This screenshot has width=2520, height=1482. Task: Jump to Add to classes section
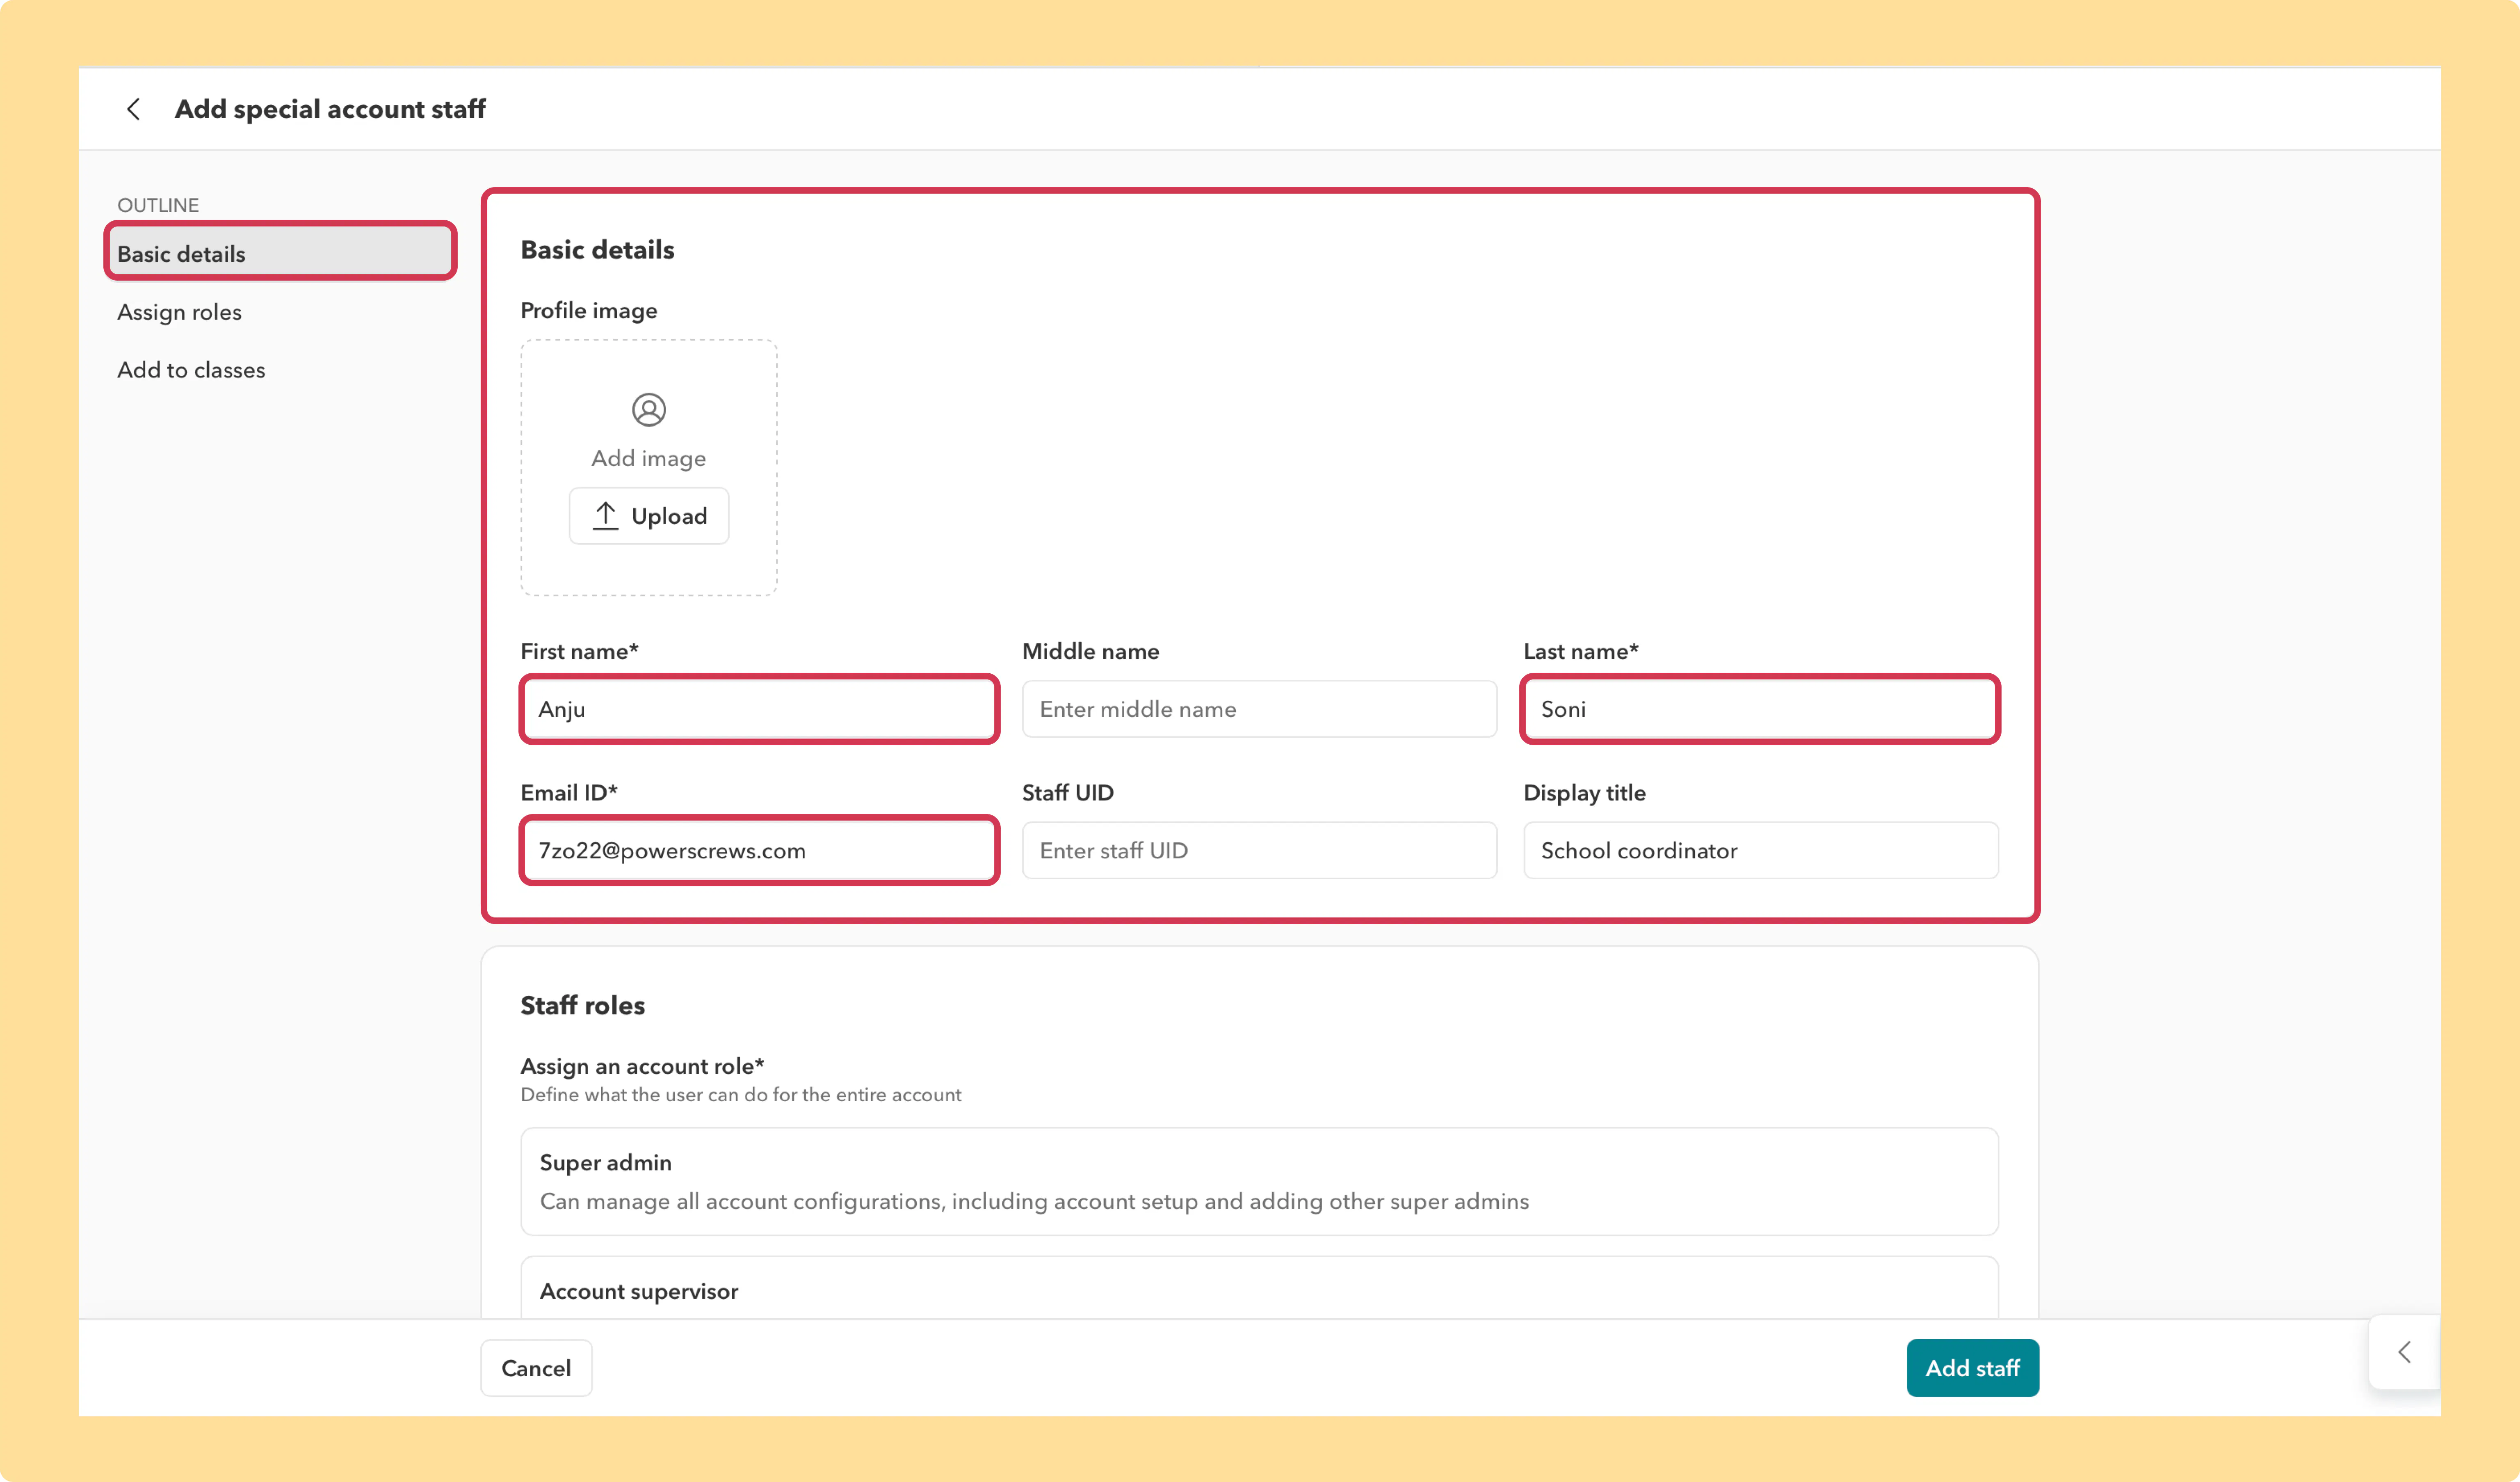click(191, 370)
